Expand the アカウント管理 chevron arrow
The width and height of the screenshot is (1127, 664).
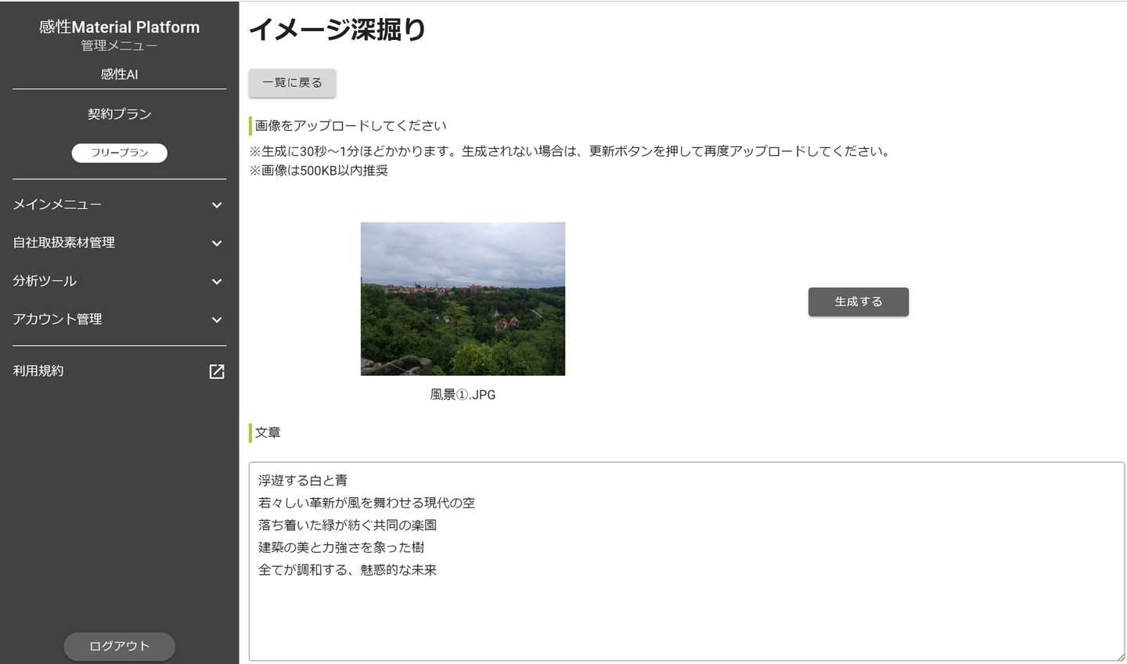(217, 320)
